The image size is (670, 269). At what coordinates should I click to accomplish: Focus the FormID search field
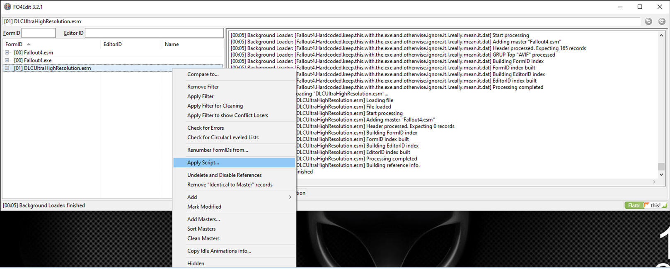[39, 33]
